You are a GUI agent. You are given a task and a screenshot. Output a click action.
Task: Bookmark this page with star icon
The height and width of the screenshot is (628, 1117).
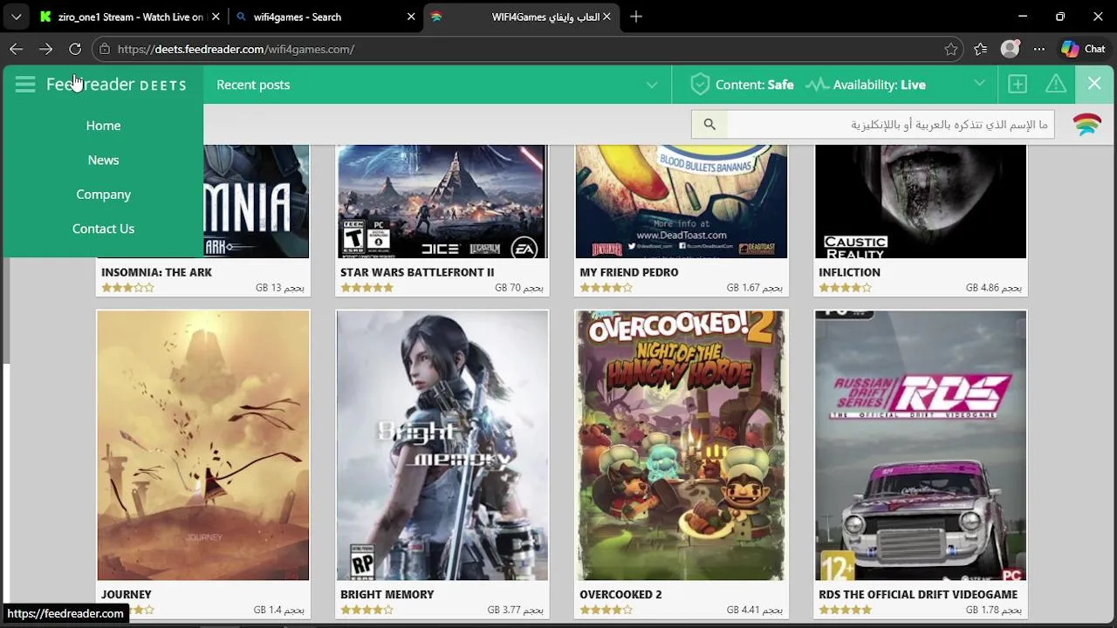951,49
